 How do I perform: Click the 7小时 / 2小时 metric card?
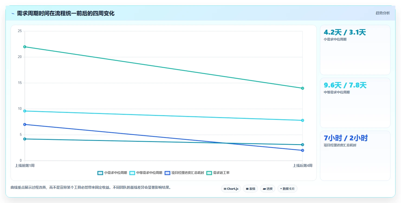coord(355,156)
